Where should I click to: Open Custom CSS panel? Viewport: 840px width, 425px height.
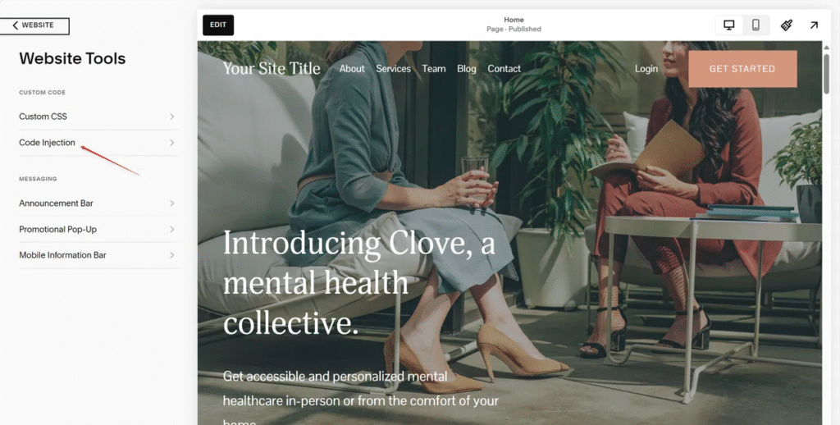tap(98, 117)
